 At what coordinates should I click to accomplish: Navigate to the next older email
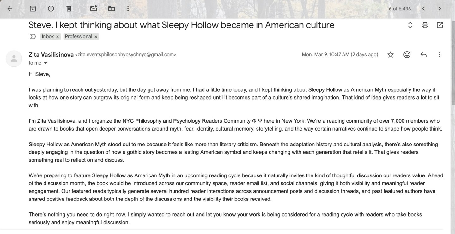click(440, 9)
